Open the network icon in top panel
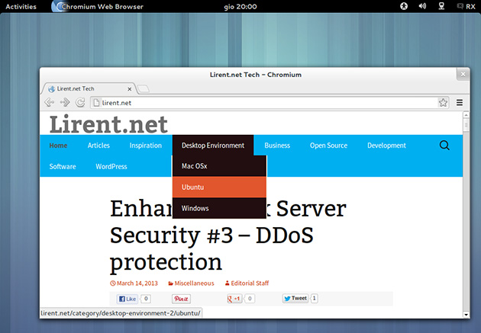The image size is (481, 333). tap(441, 6)
